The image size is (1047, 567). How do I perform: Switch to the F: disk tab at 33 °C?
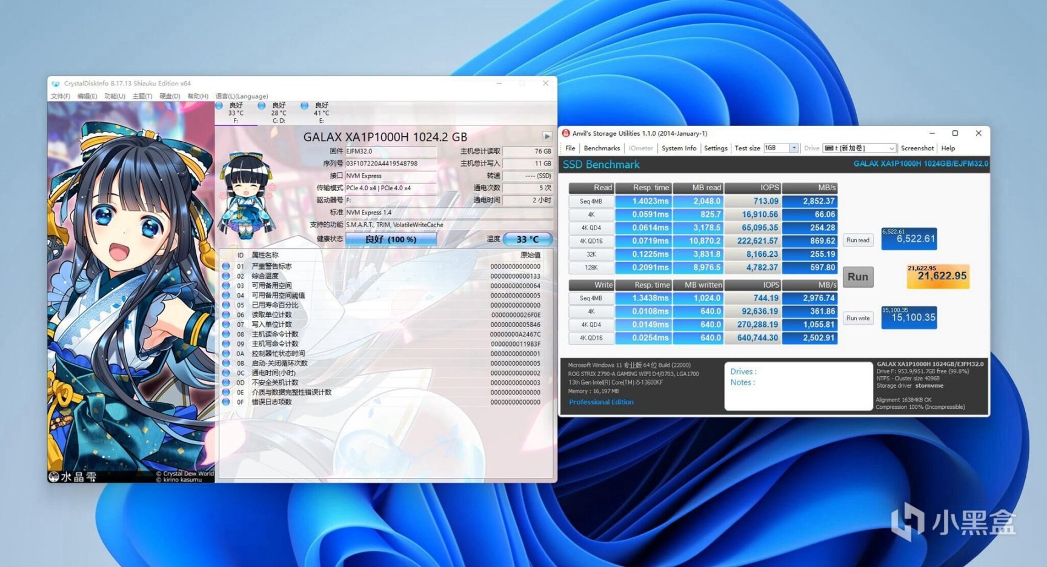pos(236,113)
